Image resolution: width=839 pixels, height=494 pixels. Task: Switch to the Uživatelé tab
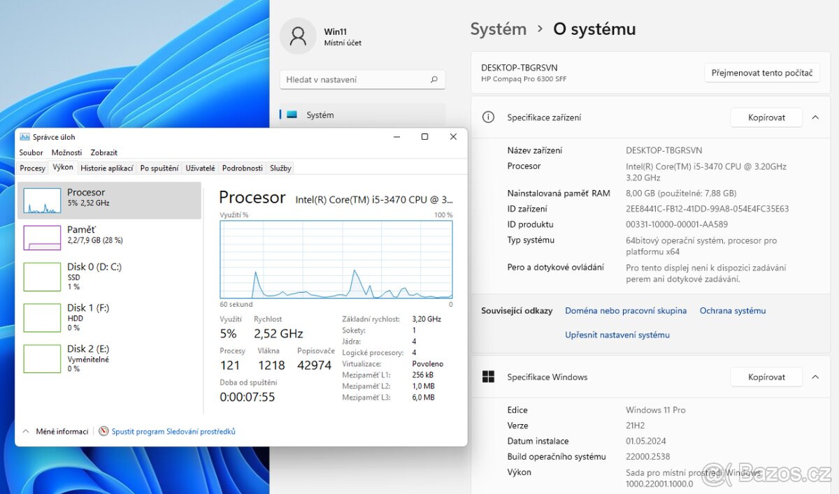[201, 168]
